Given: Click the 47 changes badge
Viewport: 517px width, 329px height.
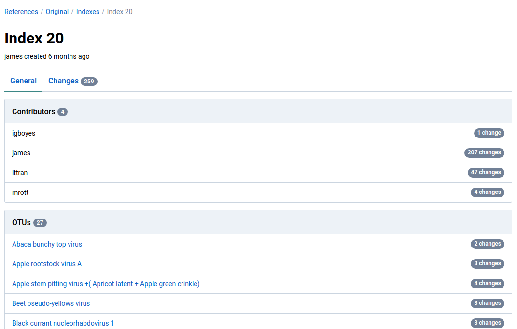Looking at the screenshot, I should point(486,172).
